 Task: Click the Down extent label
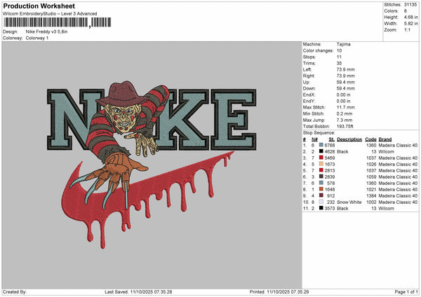(x=309, y=88)
